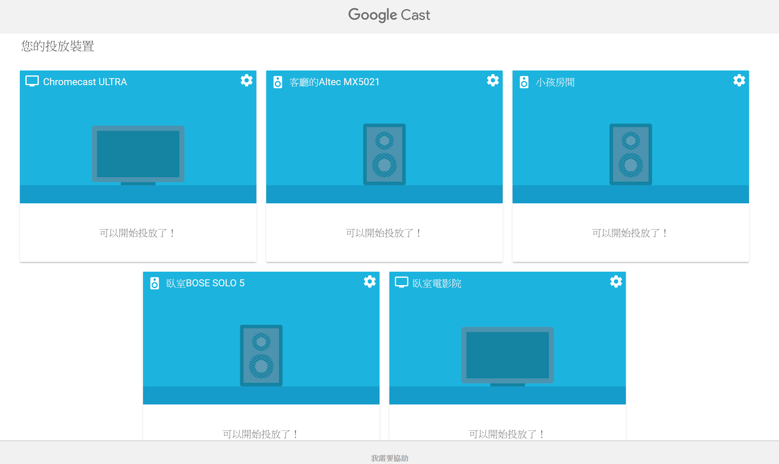Click the speaker icon beside 客廳的Altec MX5021
This screenshot has width=779, height=464.
278,82
